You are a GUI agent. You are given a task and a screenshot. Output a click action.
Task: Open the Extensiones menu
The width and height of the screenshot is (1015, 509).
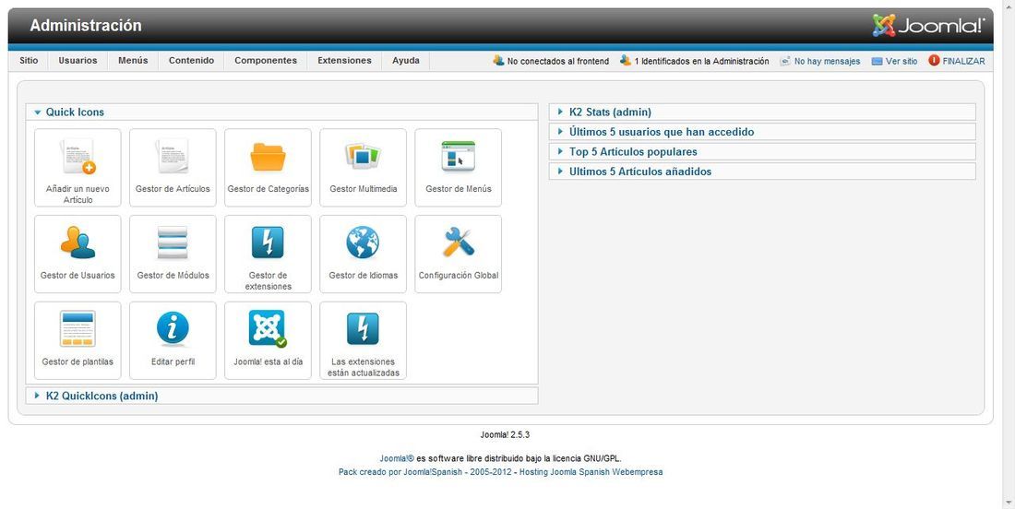(344, 60)
